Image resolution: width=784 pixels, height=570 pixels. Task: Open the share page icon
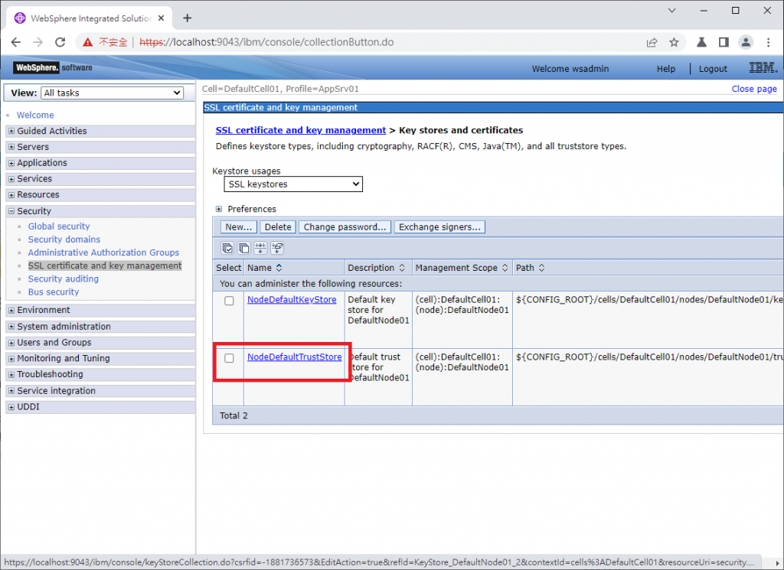pos(652,42)
